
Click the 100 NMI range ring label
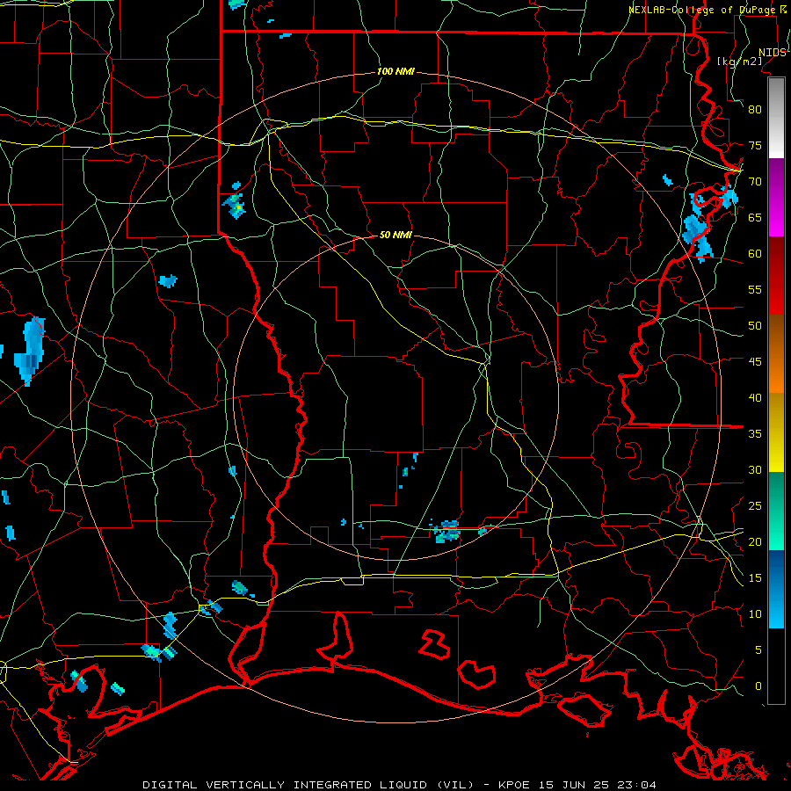coord(395,71)
